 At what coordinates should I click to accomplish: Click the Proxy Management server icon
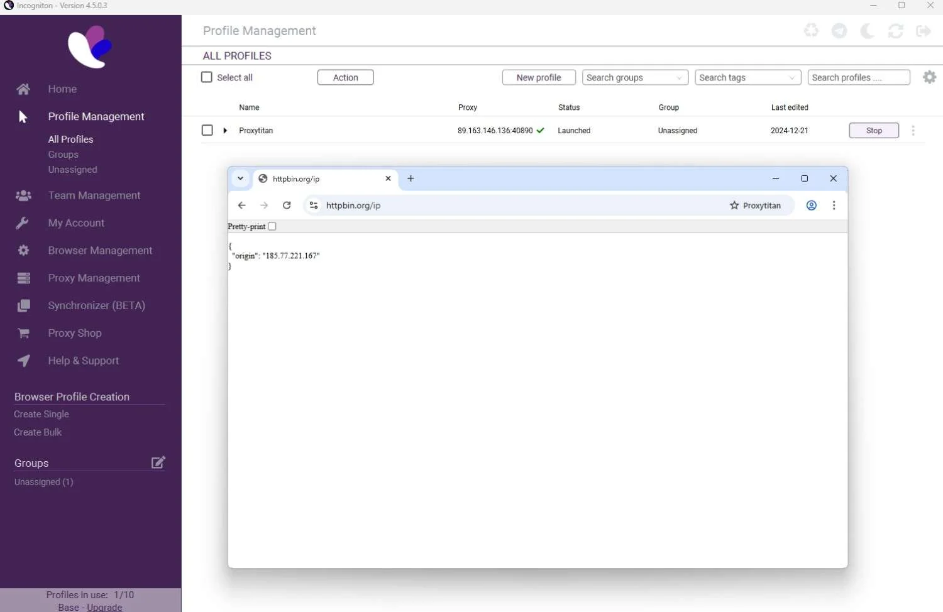24,278
